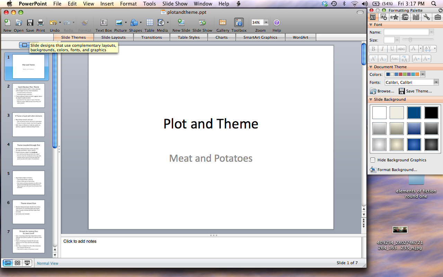Switch to the Transitions tab
The width and height of the screenshot is (443, 277).
tap(151, 37)
